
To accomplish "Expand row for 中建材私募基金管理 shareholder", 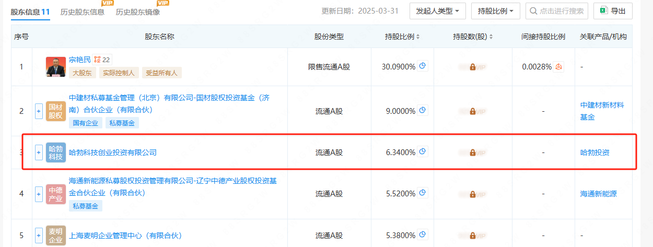I will tap(39, 111).
